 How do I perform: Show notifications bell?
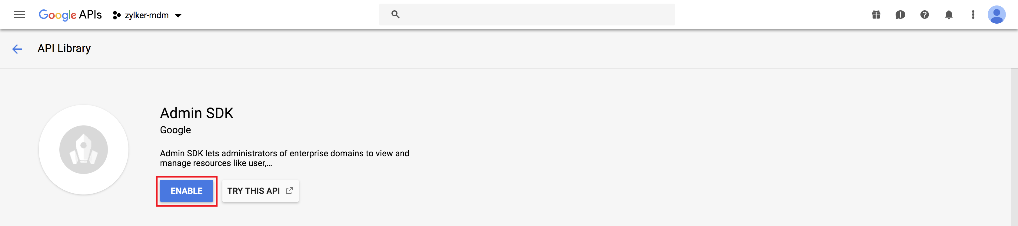coord(948,15)
